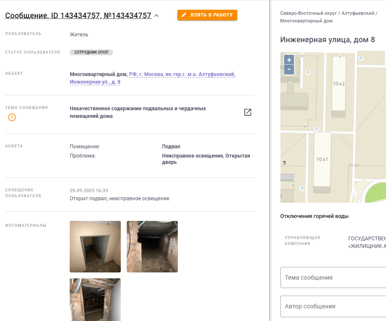This screenshot has height=321, width=386.
Task: Click the Сотрудник ОПОП status badge
Action: point(91,52)
